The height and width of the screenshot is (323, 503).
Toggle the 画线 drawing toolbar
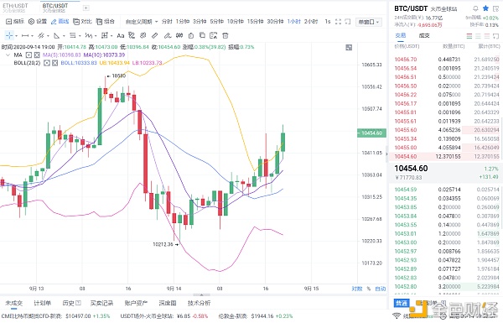point(60,22)
